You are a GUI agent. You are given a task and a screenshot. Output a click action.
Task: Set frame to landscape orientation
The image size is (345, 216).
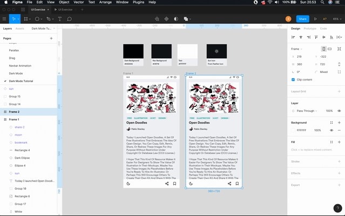tap(329, 49)
